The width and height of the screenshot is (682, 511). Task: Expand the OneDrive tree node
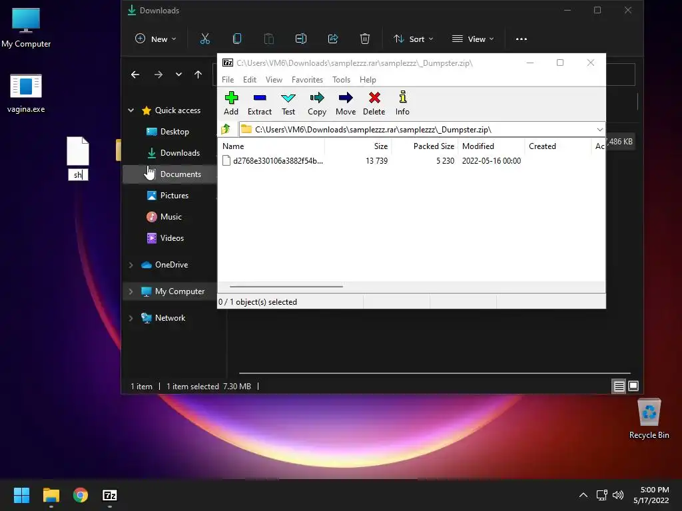click(x=131, y=265)
